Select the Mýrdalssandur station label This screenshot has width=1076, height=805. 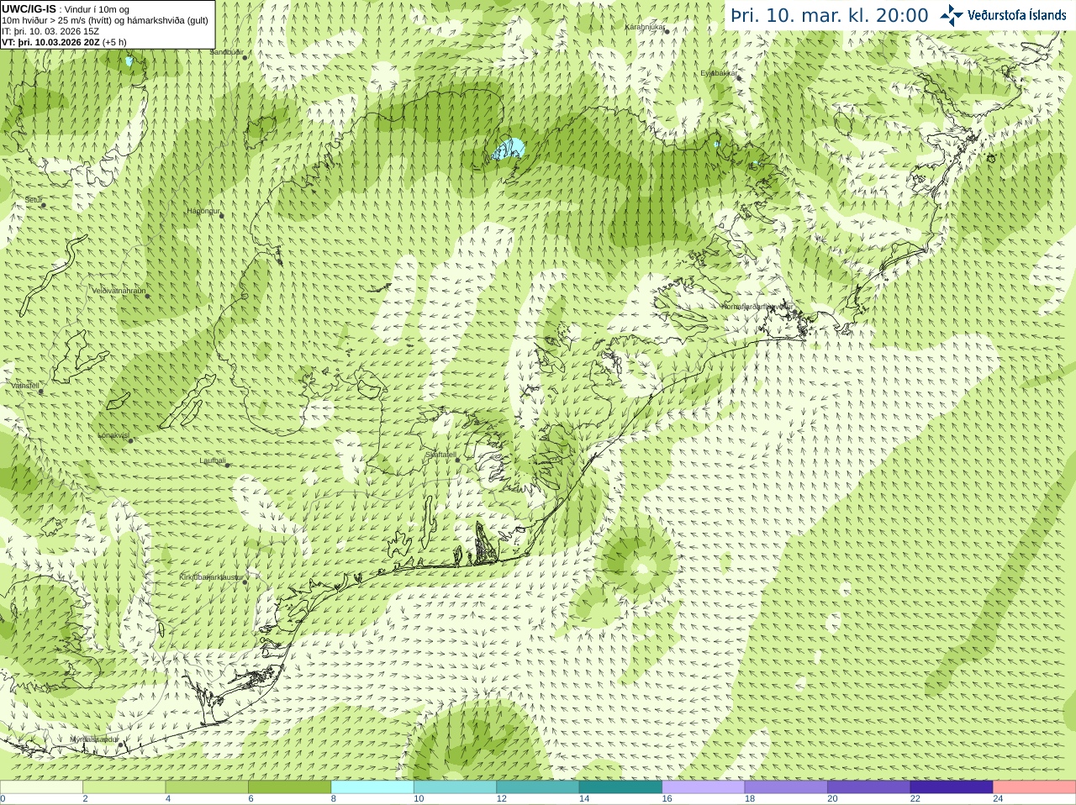click(94, 739)
